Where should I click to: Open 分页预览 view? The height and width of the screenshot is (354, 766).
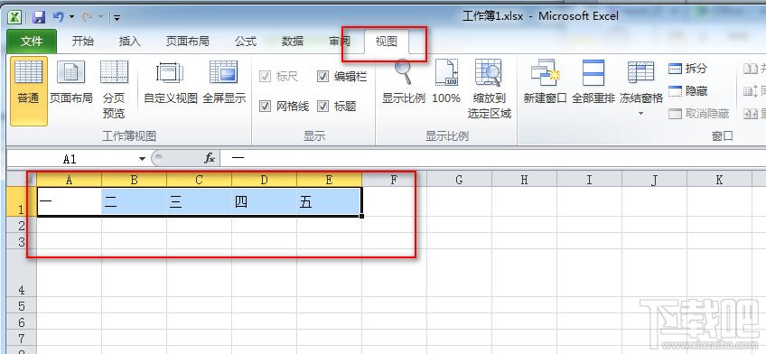(x=114, y=90)
